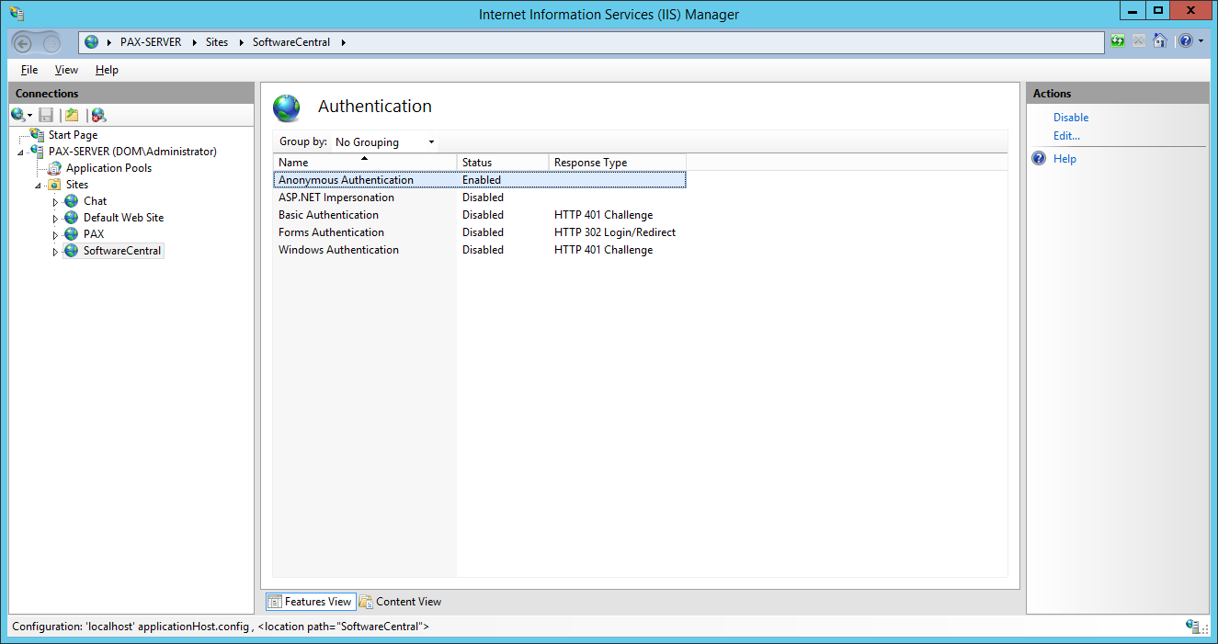This screenshot has width=1218, height=644.
Task: Expand the Chat site tree node
Action: point(55,201)
